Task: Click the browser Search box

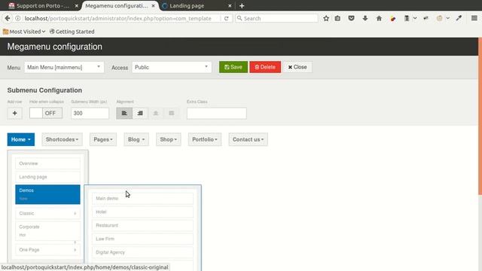Action: pyautogui.click(x=276, y=18)
